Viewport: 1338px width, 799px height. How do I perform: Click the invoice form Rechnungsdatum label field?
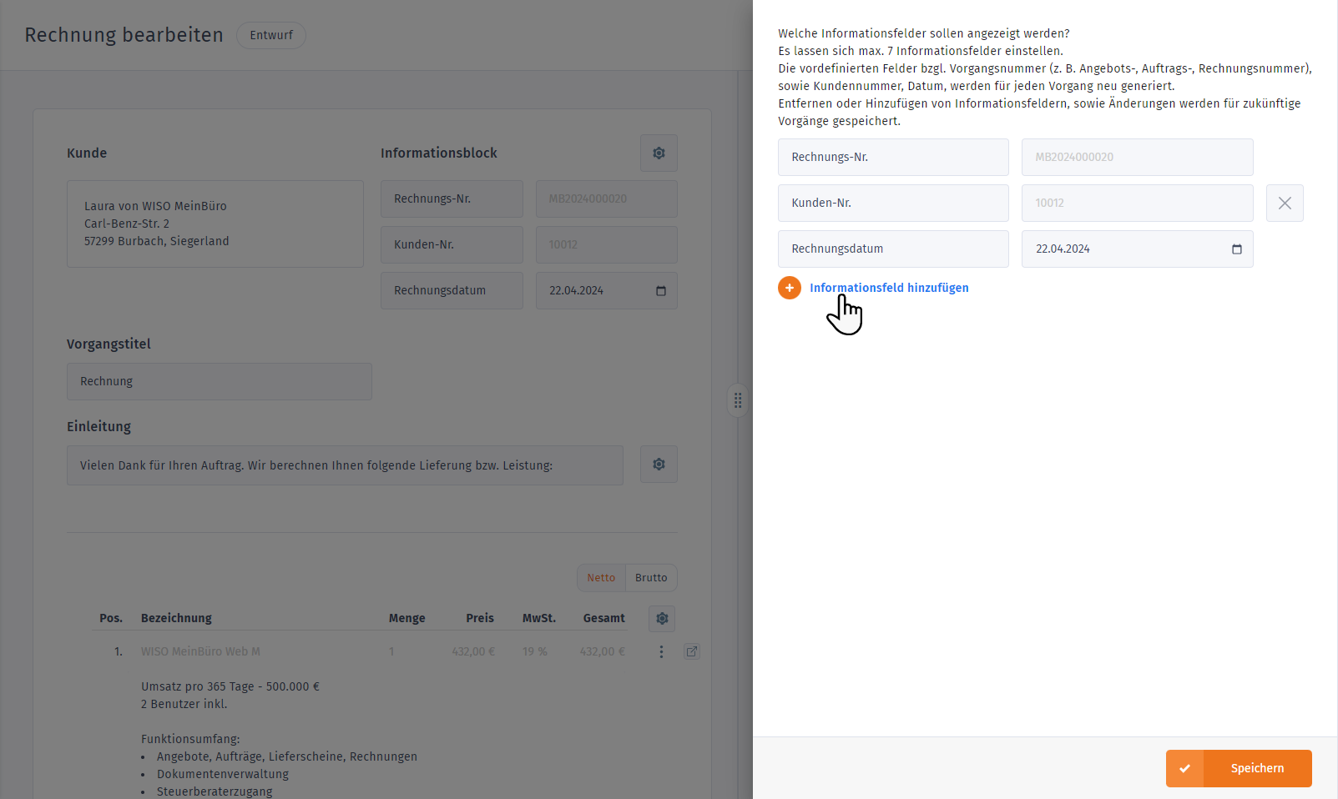point(452,290)
